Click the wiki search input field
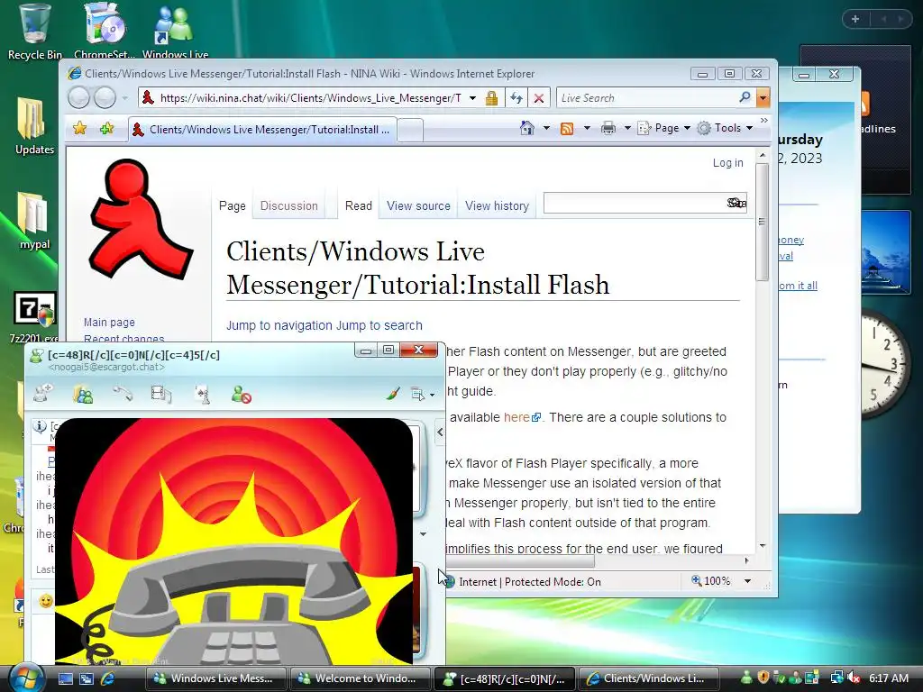 coord(635,203)
